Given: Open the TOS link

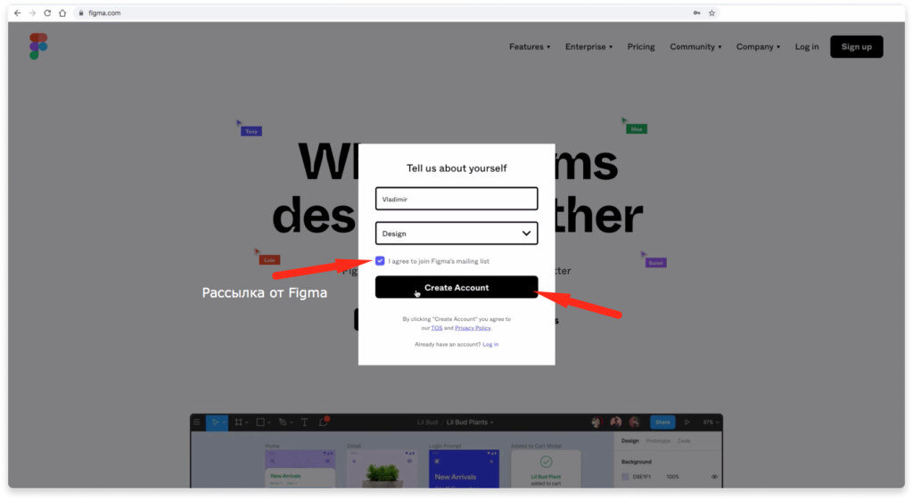Looking at the screenshot, I should coord(437,328).
